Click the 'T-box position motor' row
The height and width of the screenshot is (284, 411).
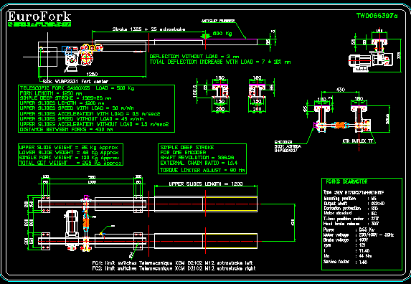coord(351,219)
